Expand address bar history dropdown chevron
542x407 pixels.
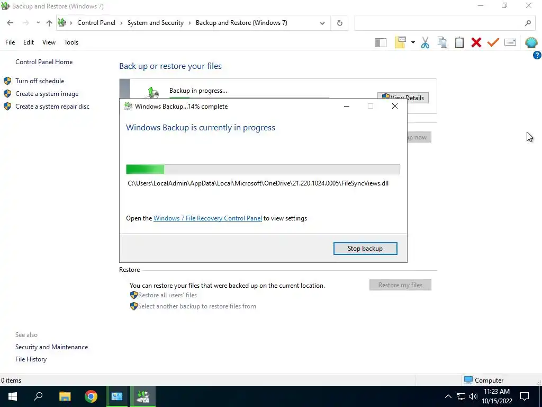pos(322,23)
